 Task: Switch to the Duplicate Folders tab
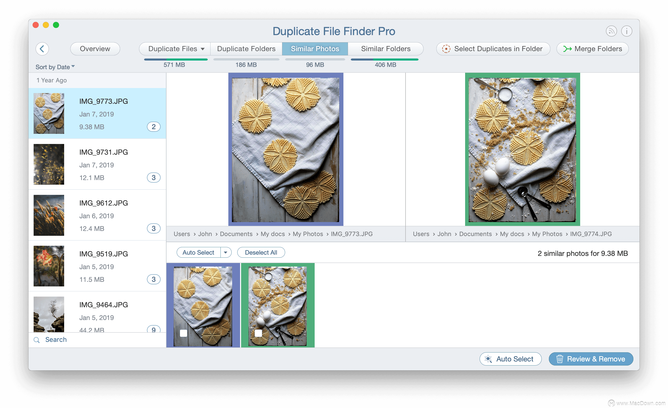(x=246, y=48)
